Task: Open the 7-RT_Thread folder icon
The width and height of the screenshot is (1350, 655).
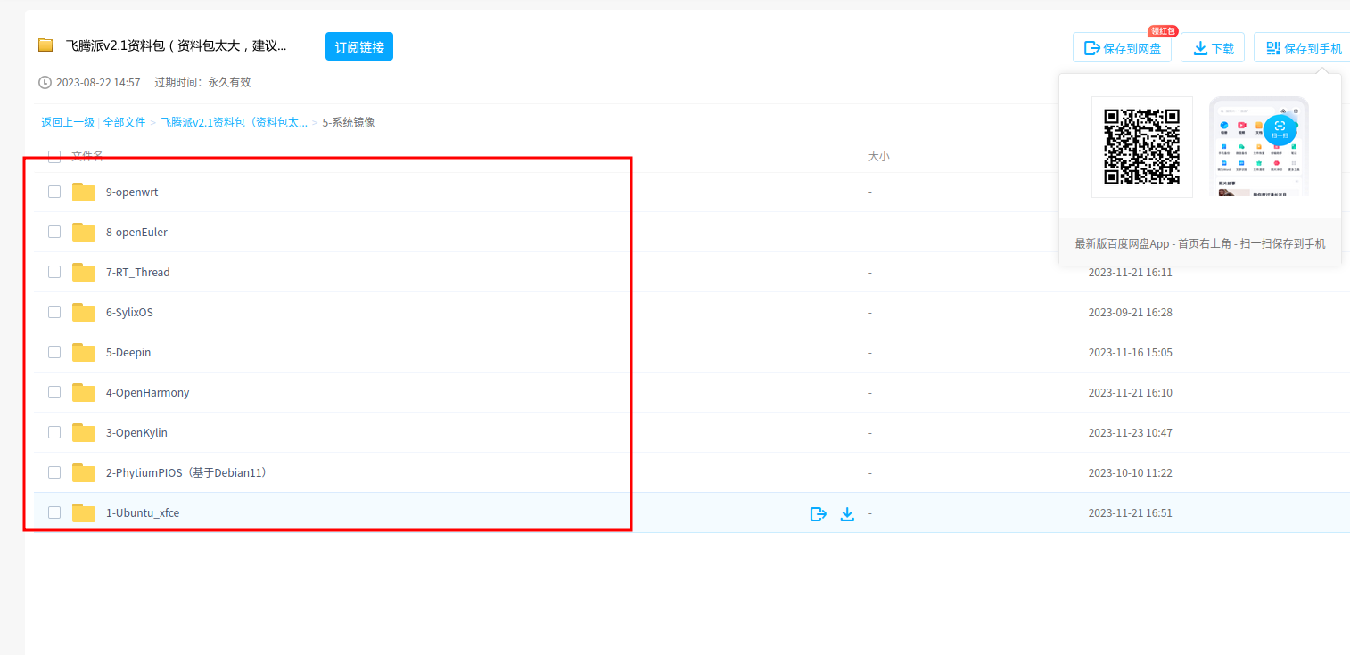Action: [x=84, y=272]
